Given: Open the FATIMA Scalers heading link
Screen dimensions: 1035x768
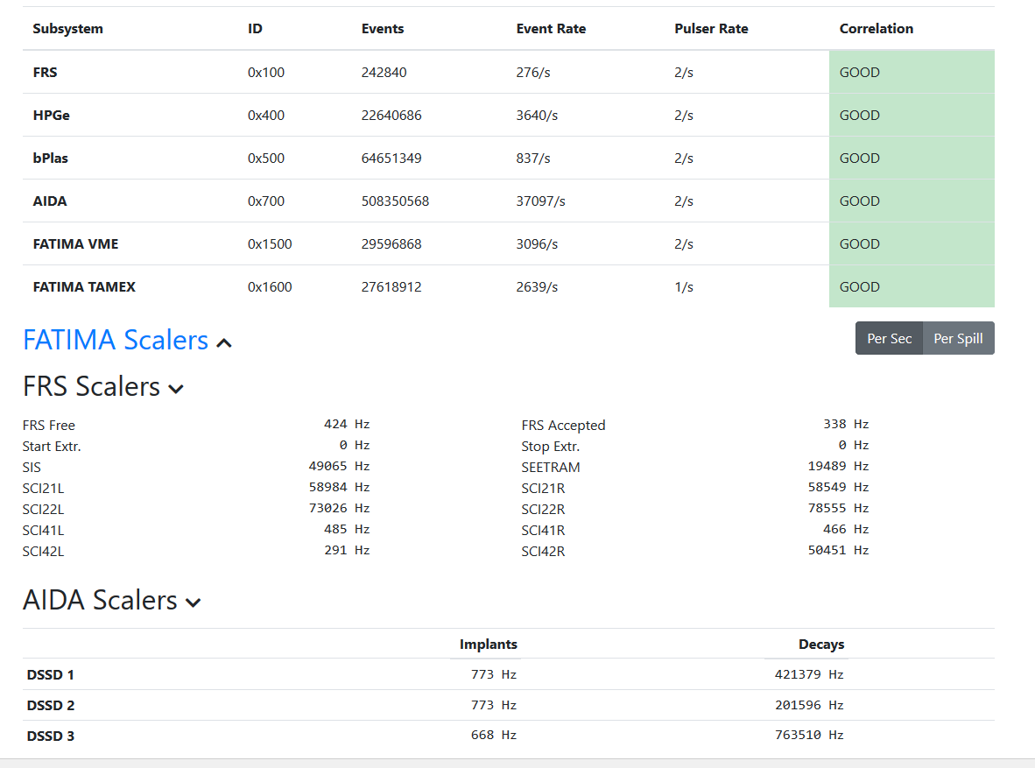Looking at the screenshot, I should point(116,340).
